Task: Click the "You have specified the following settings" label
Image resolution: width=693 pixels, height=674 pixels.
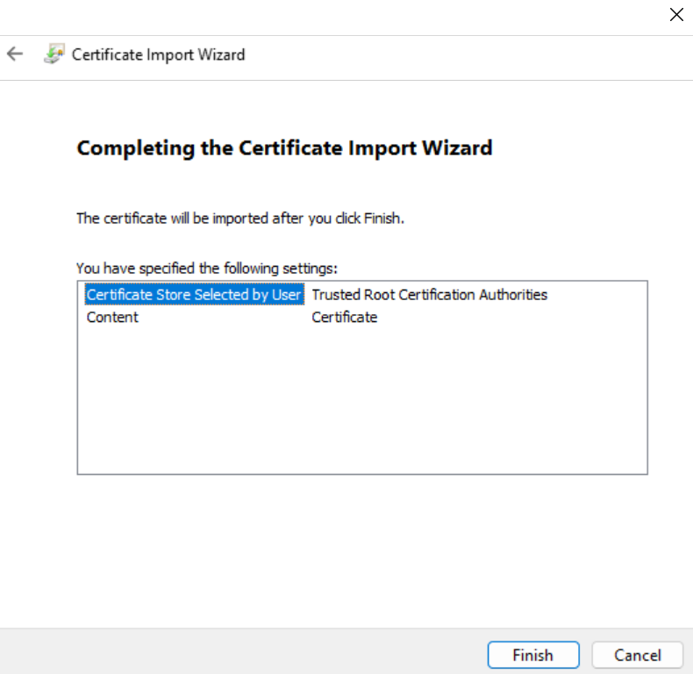Action: pyautogui.click(x=206, y=268)
